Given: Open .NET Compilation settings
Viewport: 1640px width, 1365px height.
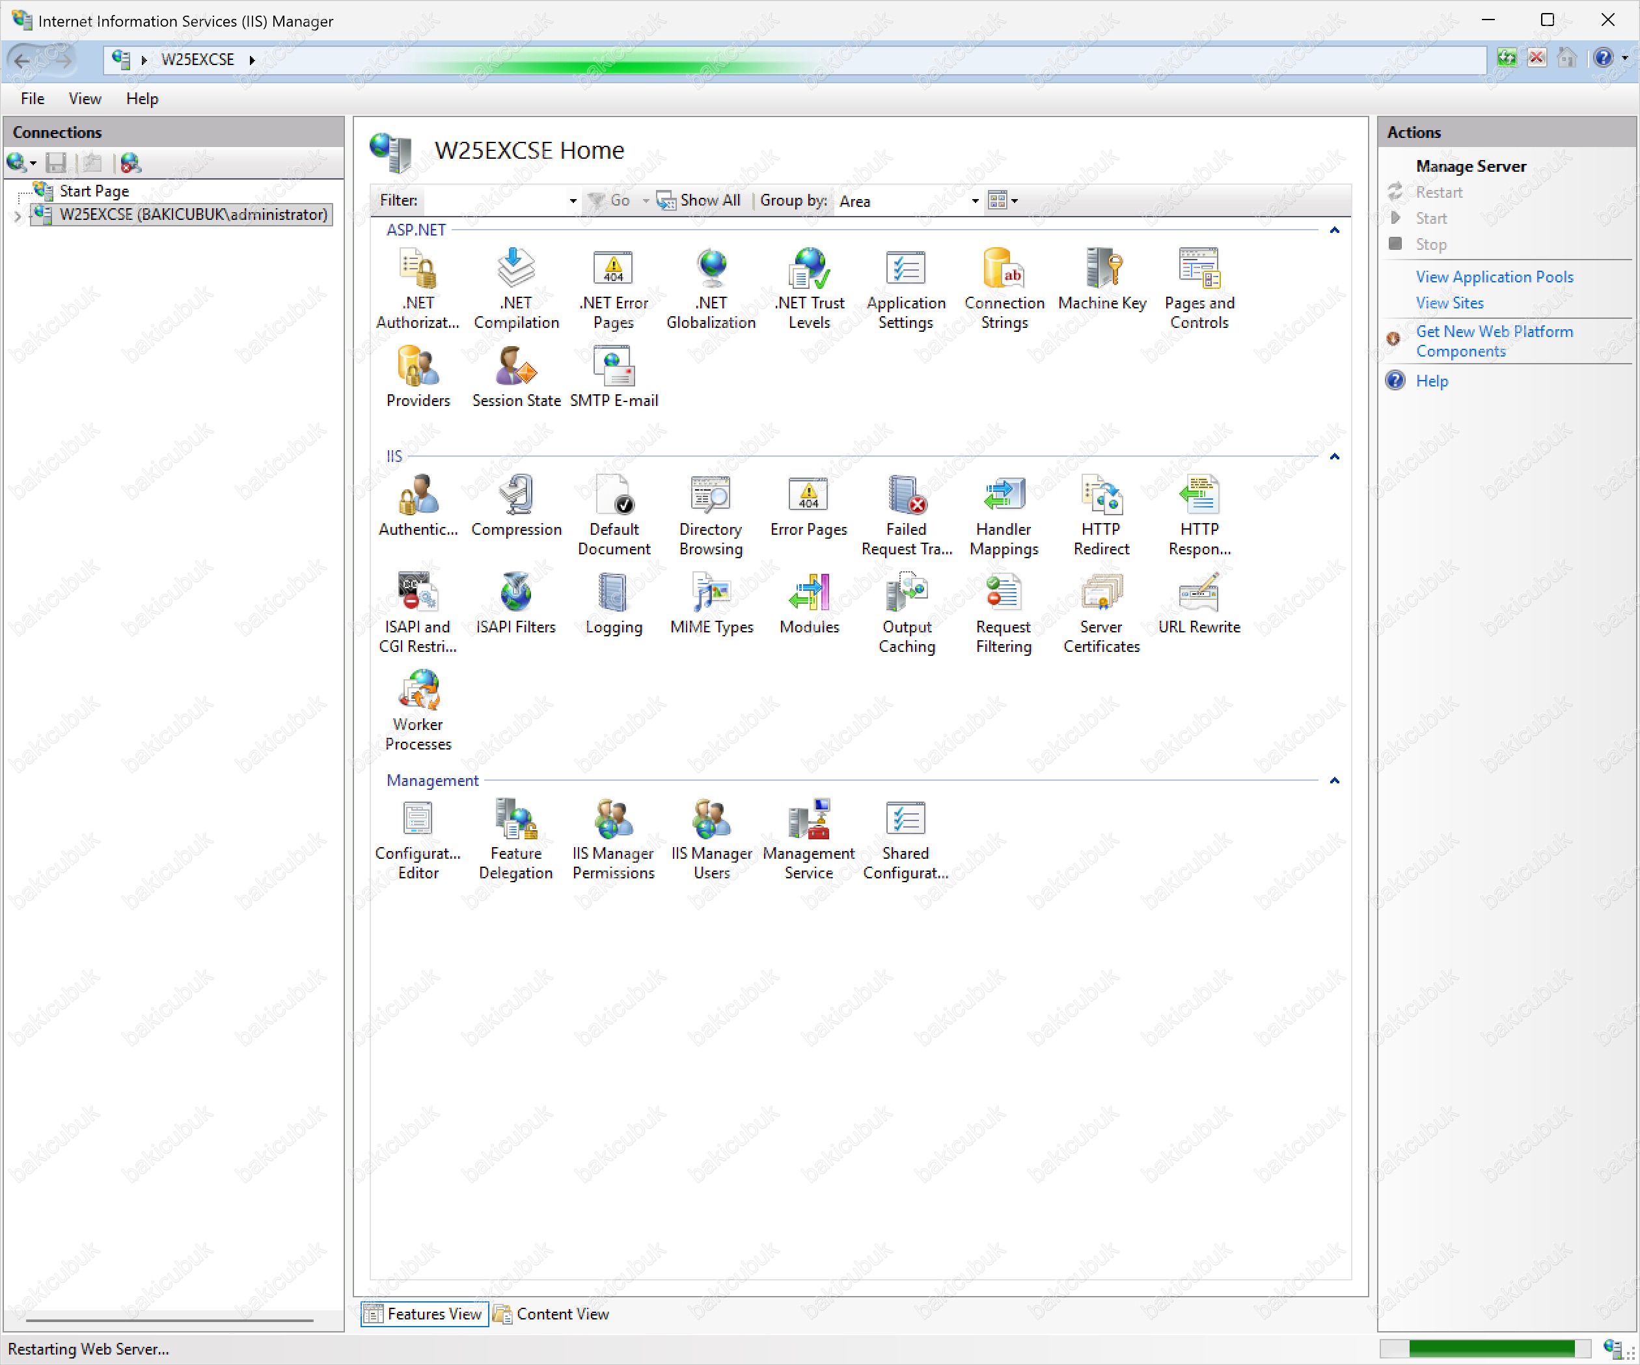Looking at the screenshot, I should 516,288.
